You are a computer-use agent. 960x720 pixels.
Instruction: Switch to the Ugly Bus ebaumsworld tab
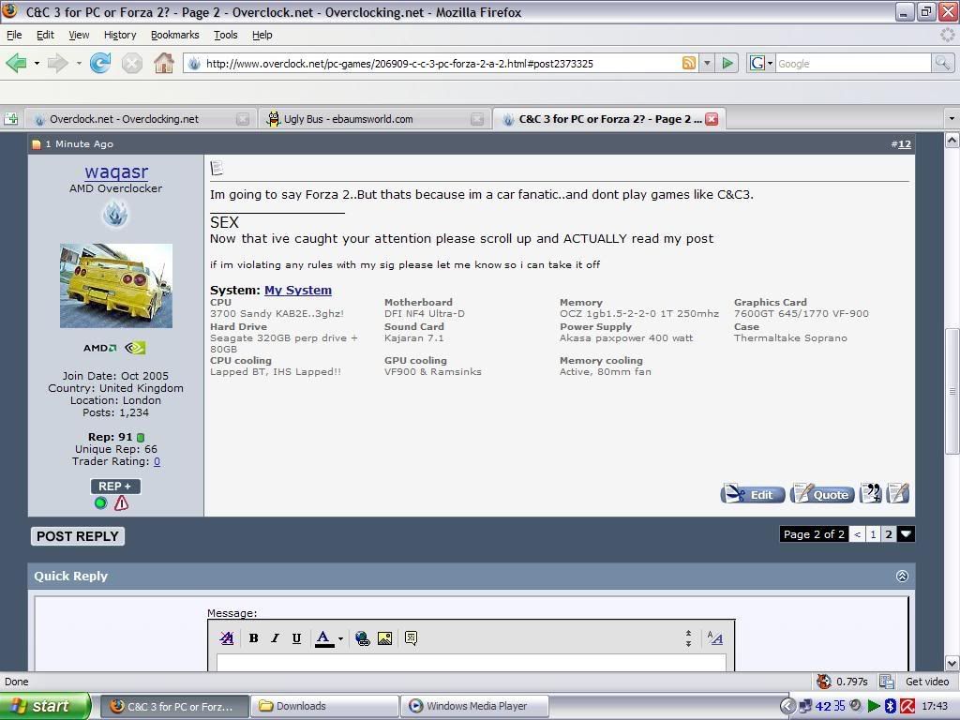point(375,119)
